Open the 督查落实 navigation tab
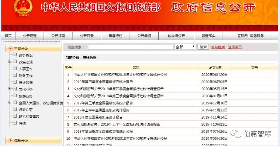The height and width of the screenshot is (146, 280). [208, 36]
